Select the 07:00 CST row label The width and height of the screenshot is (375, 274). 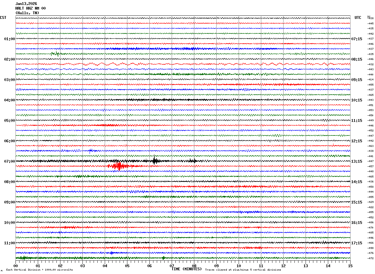click(x=10, y=161)
